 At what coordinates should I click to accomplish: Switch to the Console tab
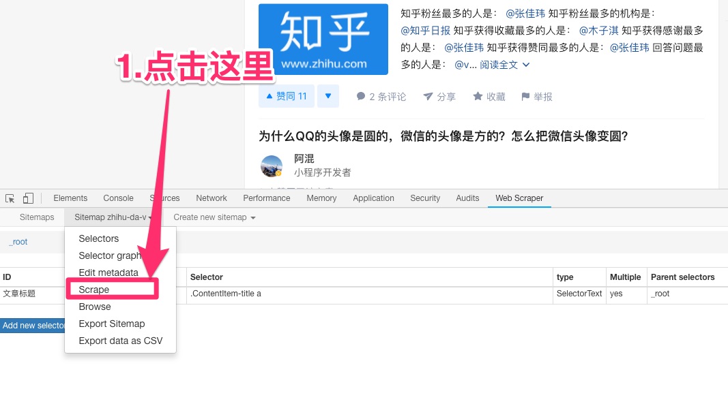click(118, 198)
